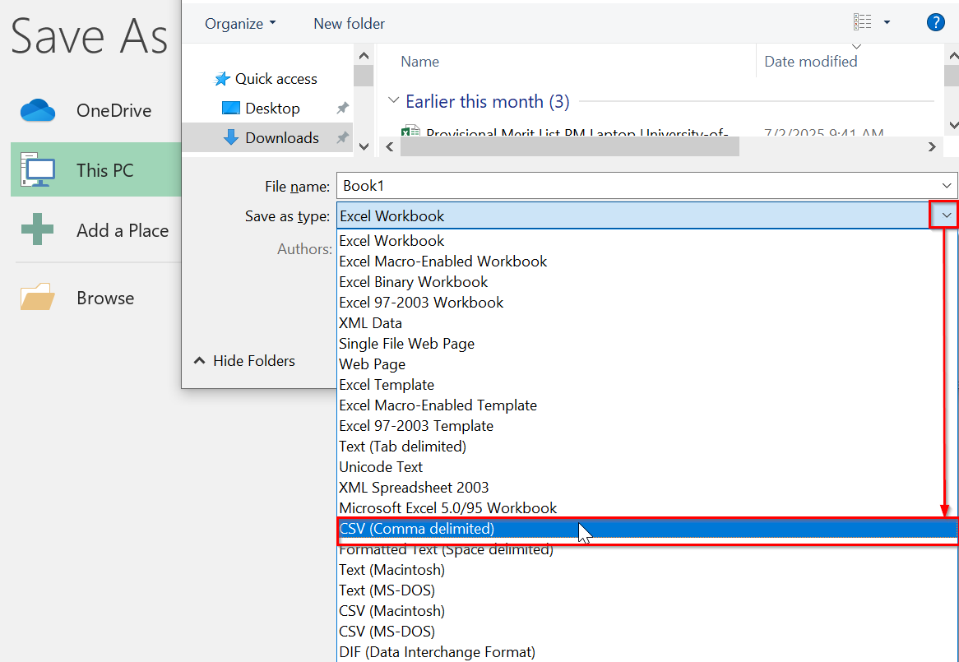Select Desktop in navigation pane
Image resolution: width=959 pixels, height=662 pixels.
coord(272,109)
